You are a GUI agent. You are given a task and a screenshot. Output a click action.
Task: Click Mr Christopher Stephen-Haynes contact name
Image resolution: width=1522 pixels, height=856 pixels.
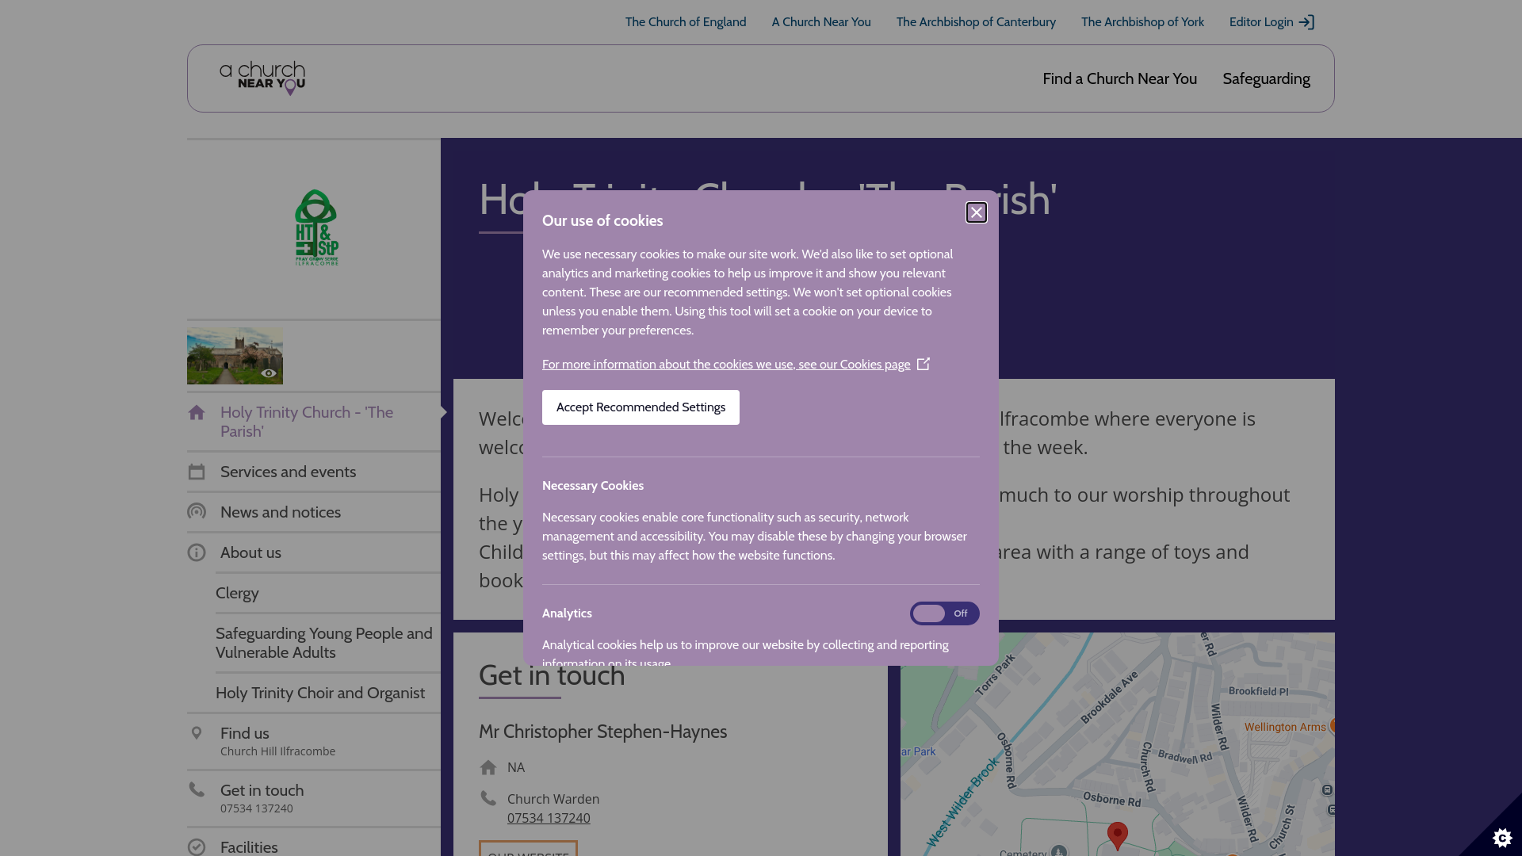tap(602, 732)
